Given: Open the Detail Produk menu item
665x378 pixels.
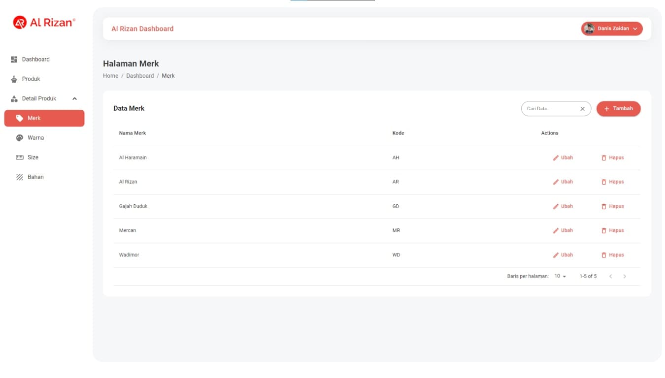Looking at the screenshot, I should 44,98.
